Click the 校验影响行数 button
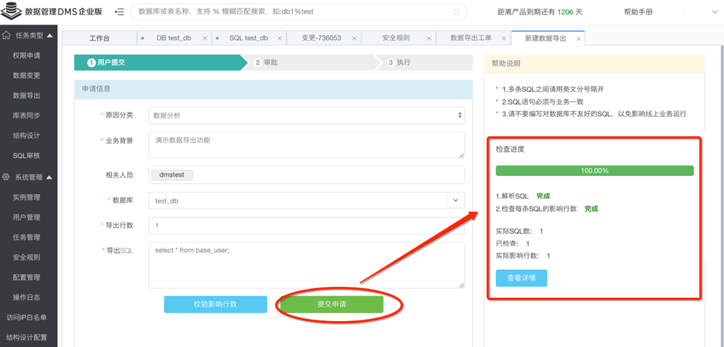 (x=216, y=304)
